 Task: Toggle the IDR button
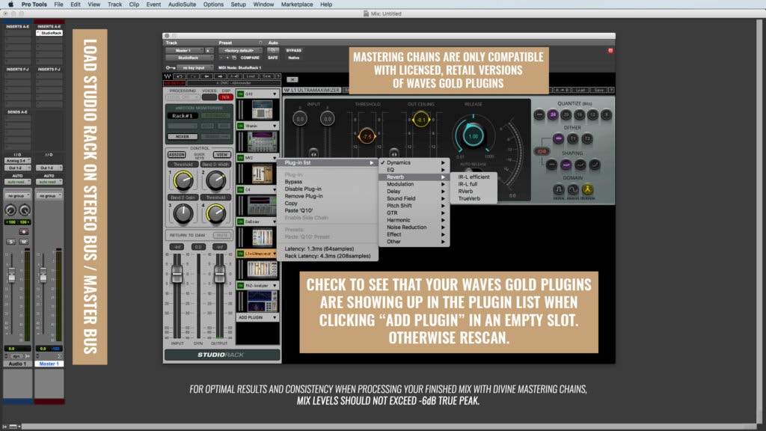pos(542,151)
